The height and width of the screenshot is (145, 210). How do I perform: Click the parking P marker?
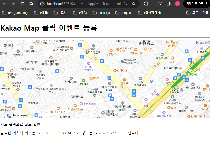pos(151,81)
